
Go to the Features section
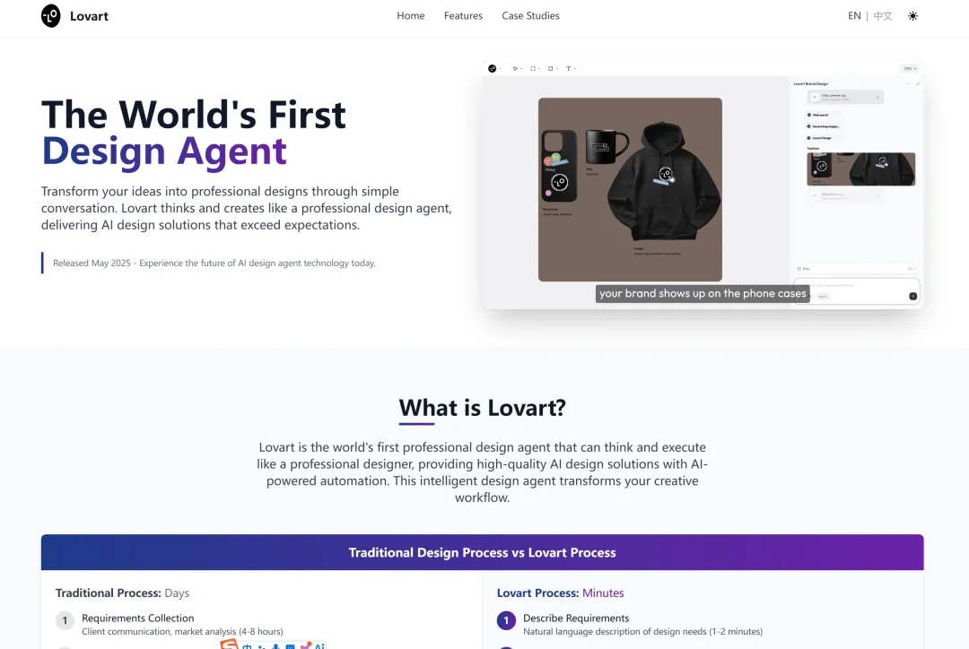point(463,16)
